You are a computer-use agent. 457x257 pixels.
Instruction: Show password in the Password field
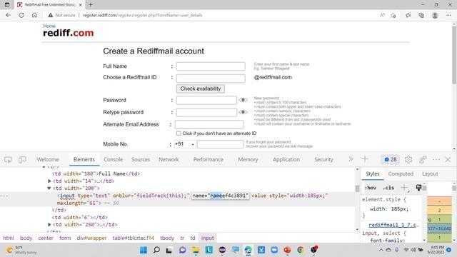coord(243,100)
